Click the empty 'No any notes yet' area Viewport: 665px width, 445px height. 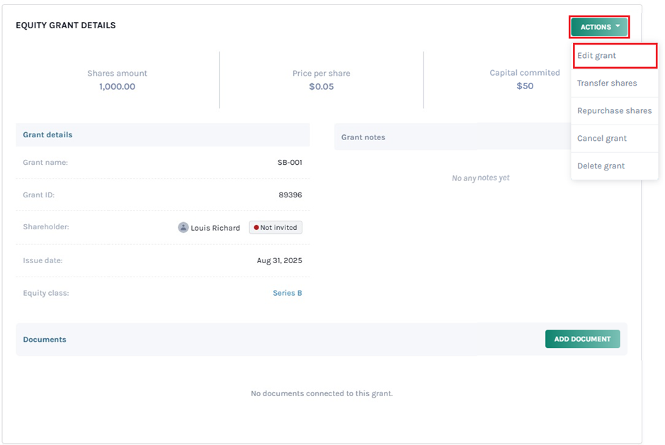click(x=480, y=178)
